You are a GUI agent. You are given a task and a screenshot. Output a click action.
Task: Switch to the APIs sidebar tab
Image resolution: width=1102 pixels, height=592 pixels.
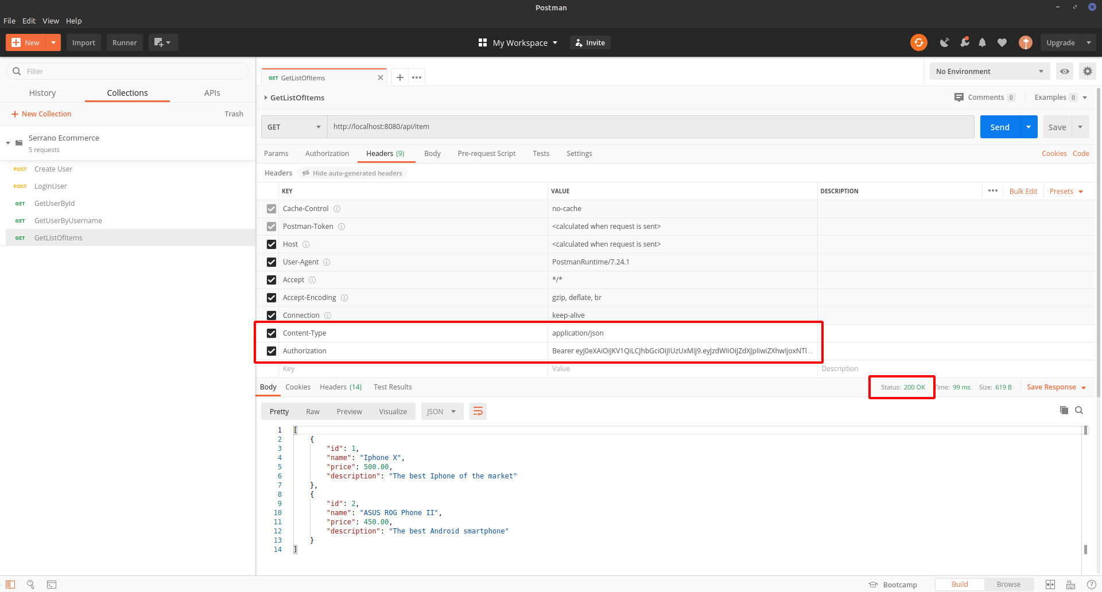point(212,93)
